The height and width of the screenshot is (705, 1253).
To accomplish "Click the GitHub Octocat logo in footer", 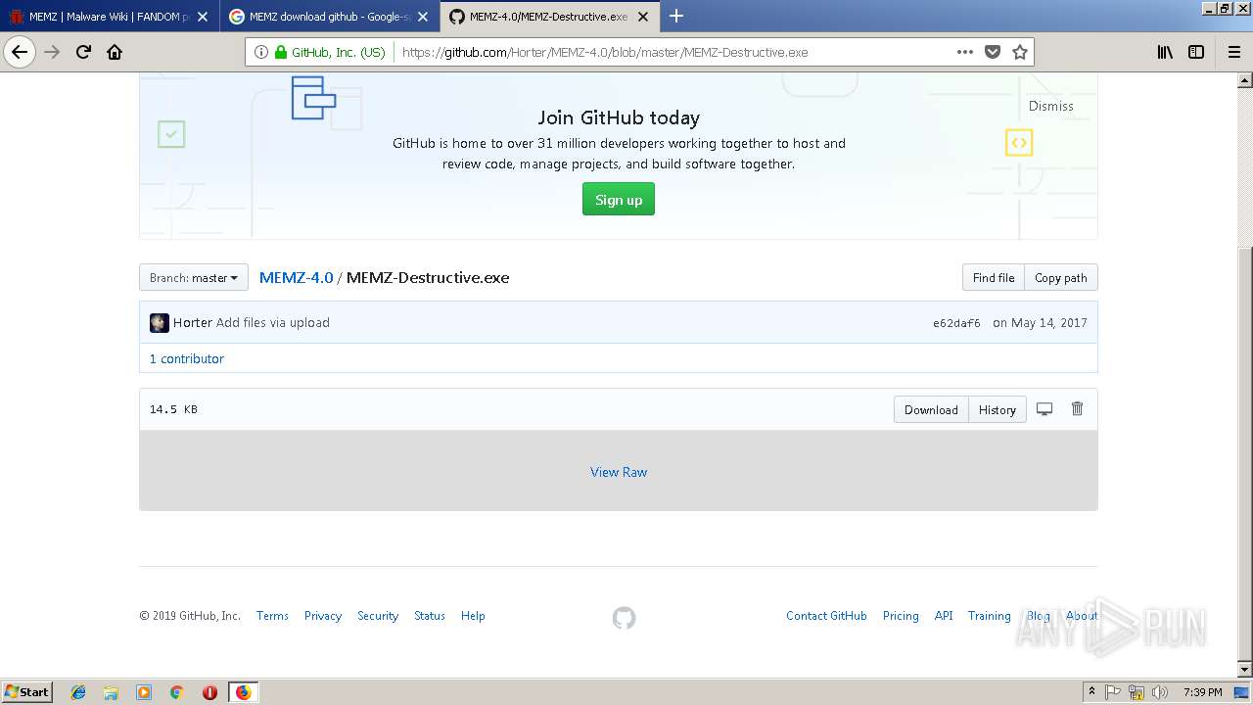I will [624, 618].
